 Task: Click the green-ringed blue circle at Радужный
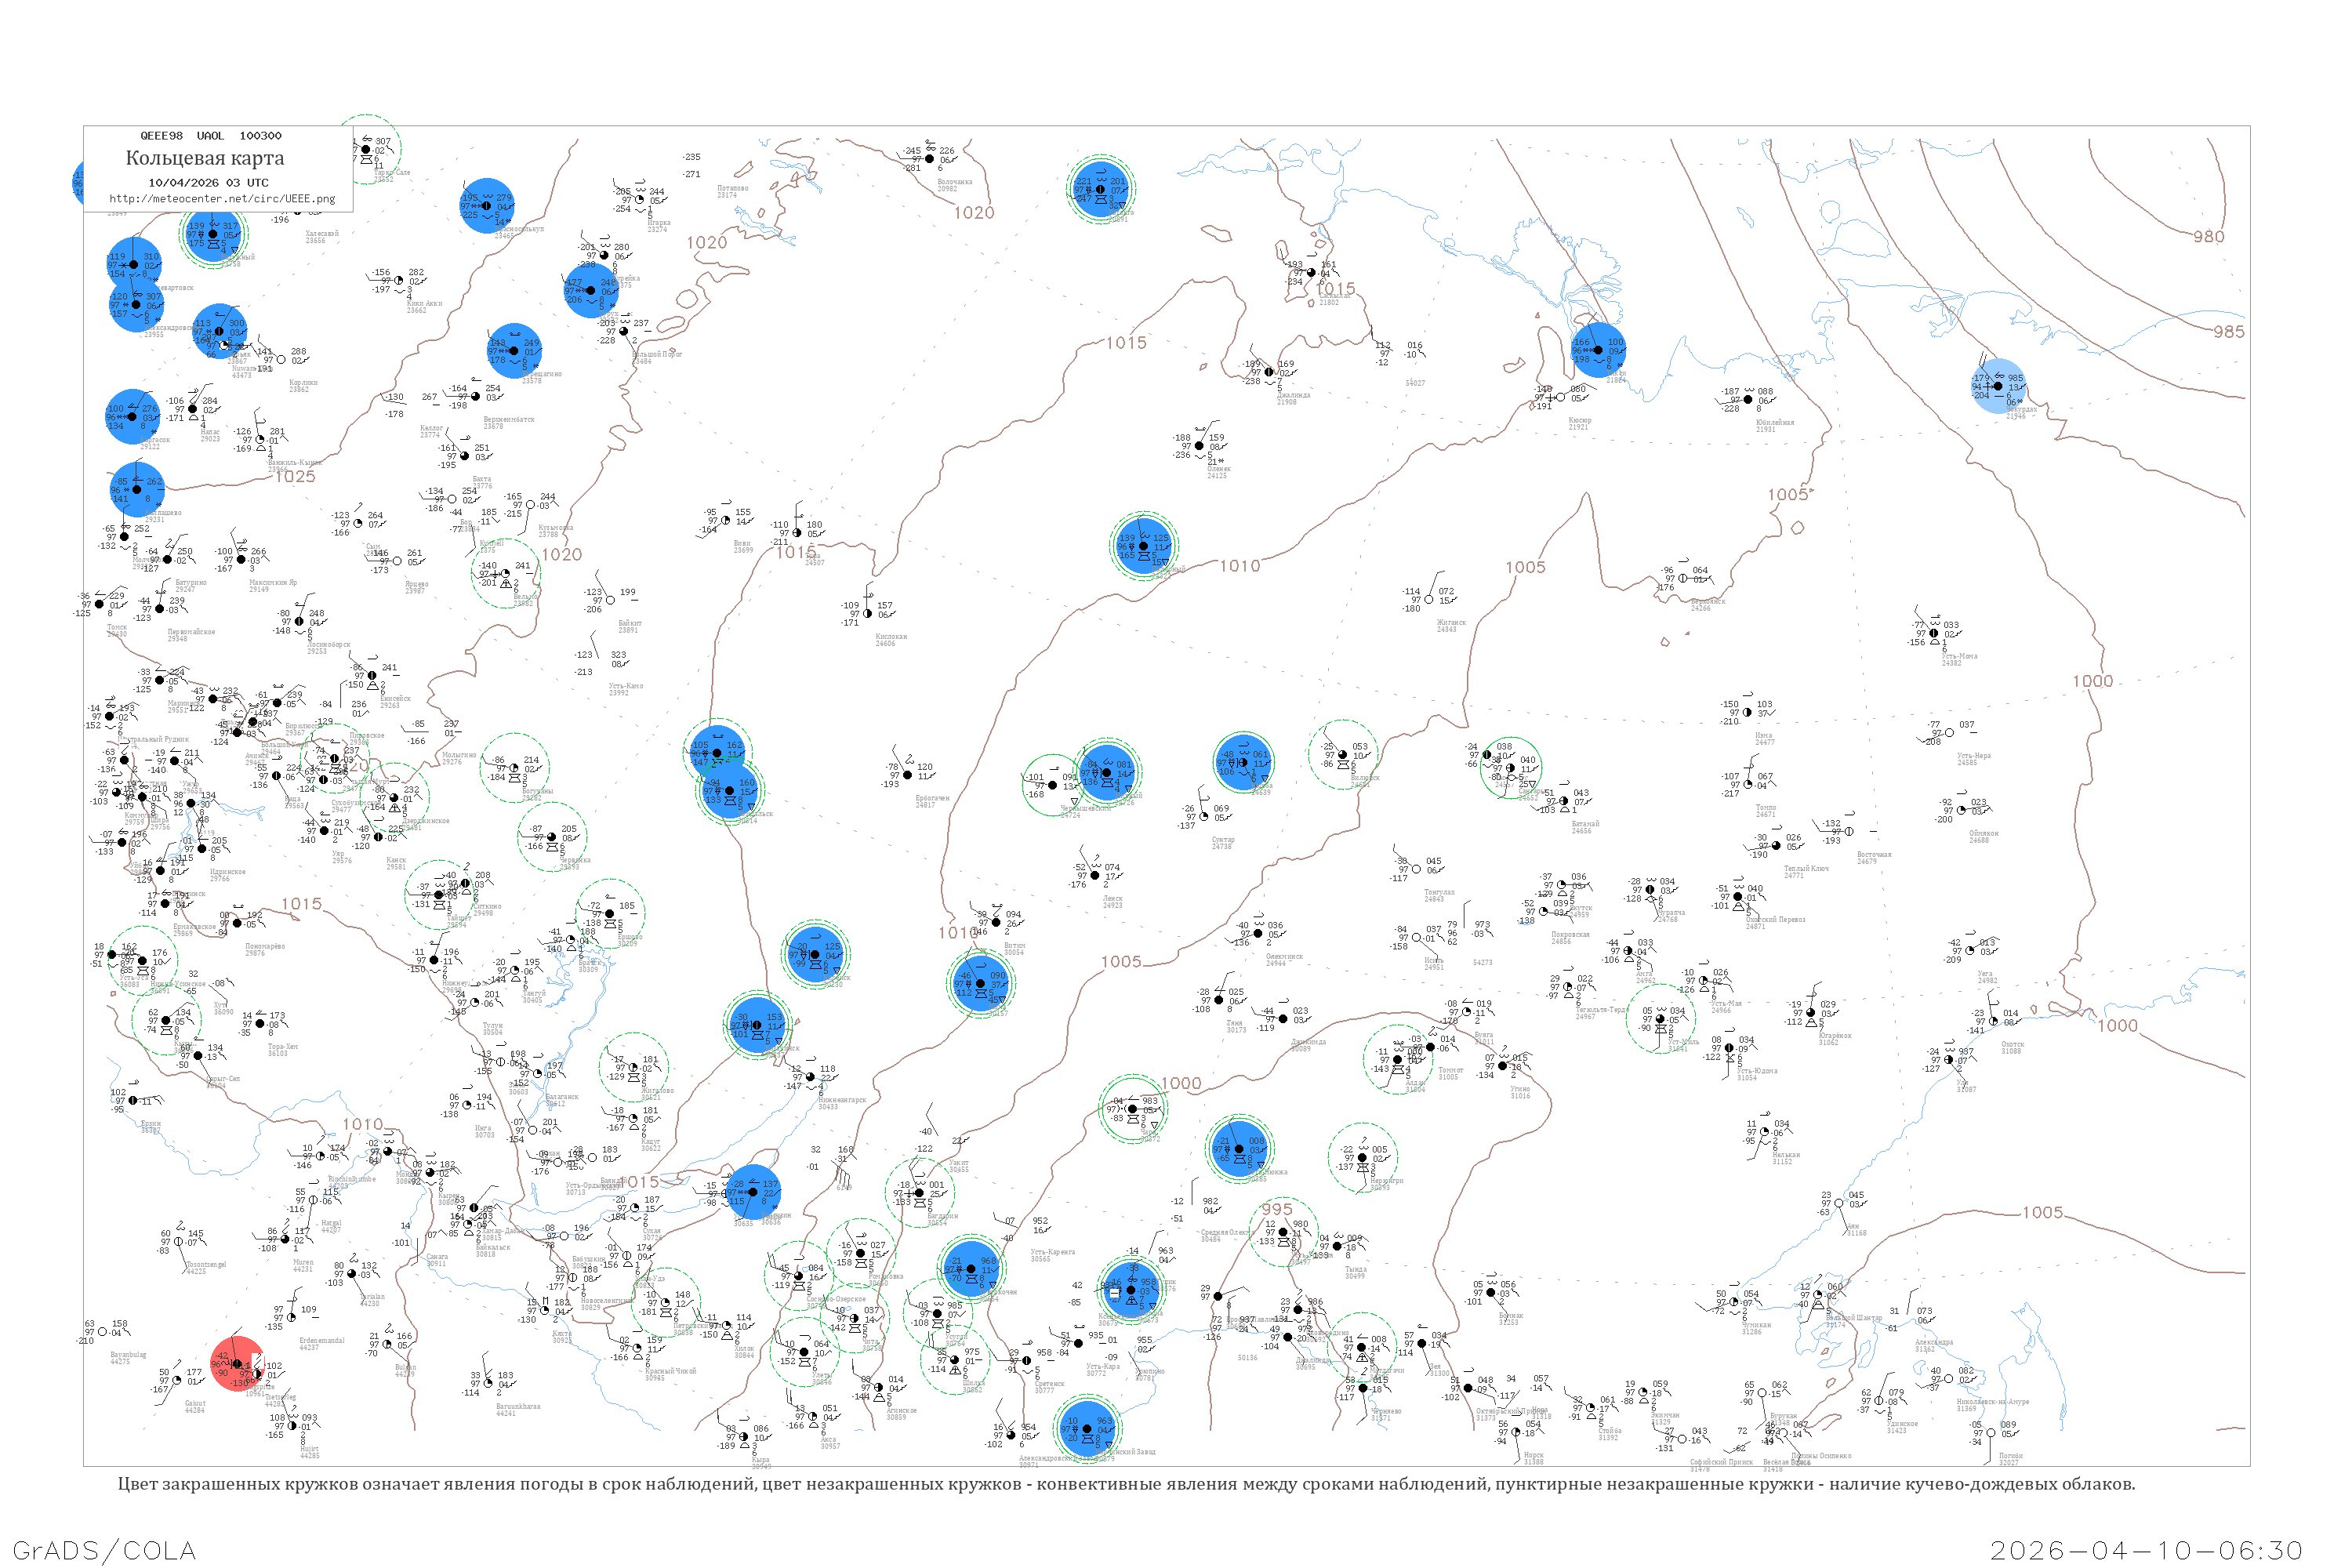[213, 234]
